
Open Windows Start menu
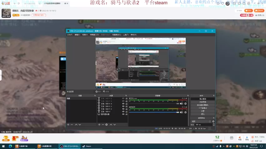(3, 146)
